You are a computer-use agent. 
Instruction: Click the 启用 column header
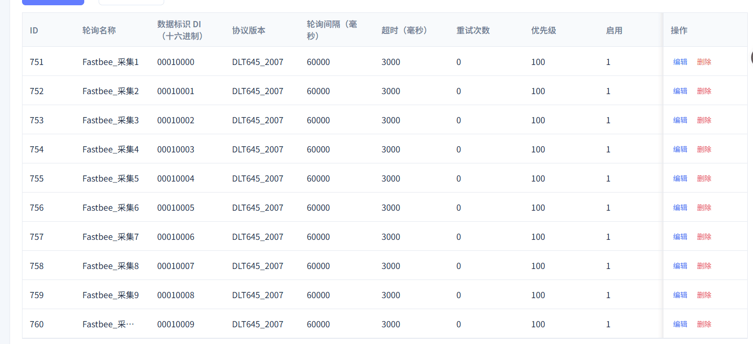(x=614, y=30)
